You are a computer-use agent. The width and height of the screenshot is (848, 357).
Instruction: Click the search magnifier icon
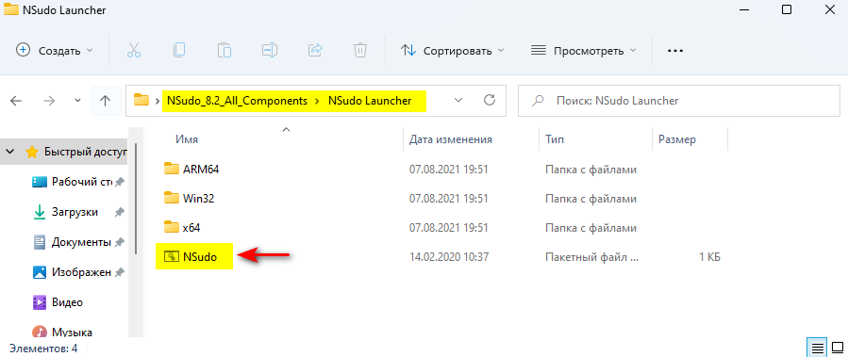point(538,101)
